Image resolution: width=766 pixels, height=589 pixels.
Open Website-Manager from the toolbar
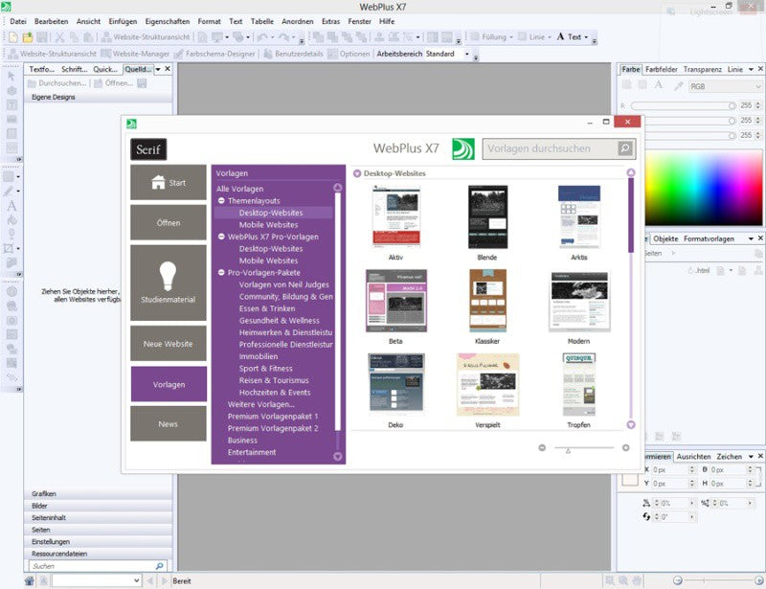(135, 54)
